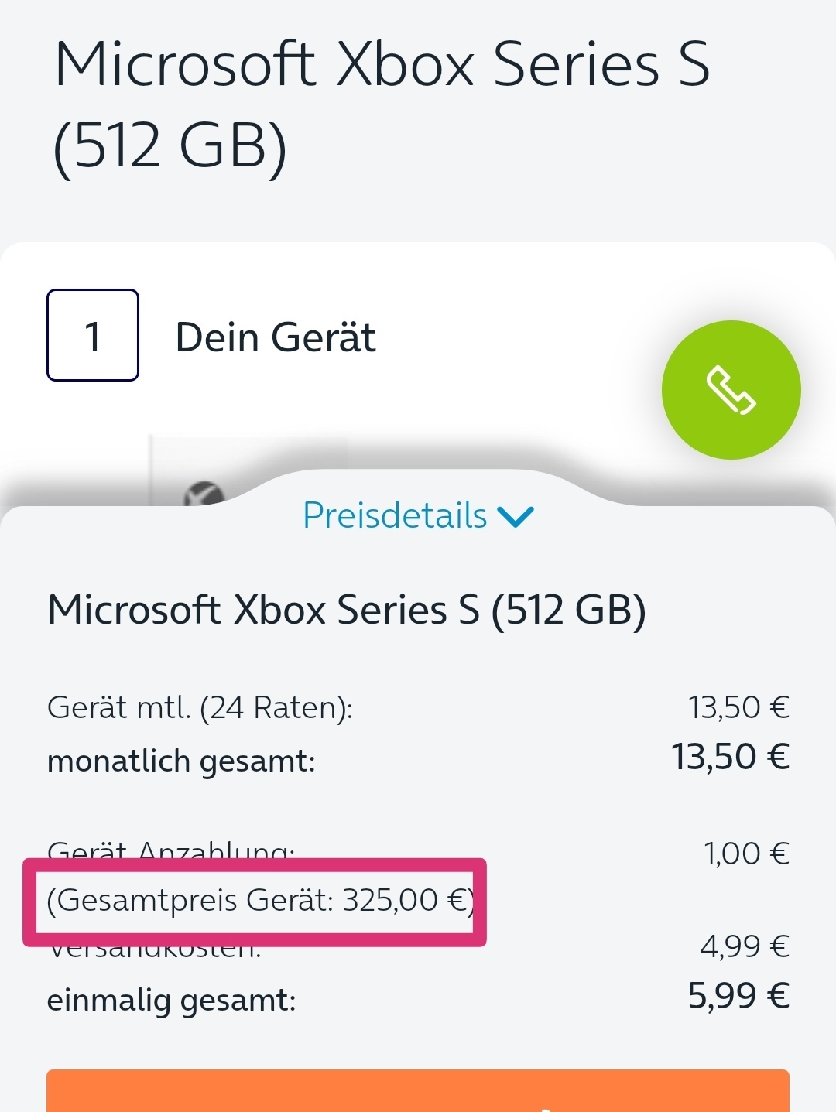The width and height of the screenshot is (836, 1112).
Task: Click the bold 5,99 € one-time total
Action: click(738, 996)
